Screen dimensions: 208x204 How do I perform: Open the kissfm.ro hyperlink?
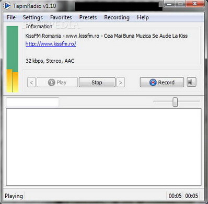click(51, 43)
